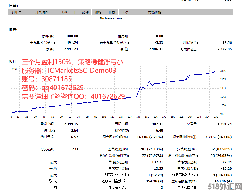Click closed trade P/L value 1 491.74 in summary
The image size is (244, 193).
pos(71,43)
